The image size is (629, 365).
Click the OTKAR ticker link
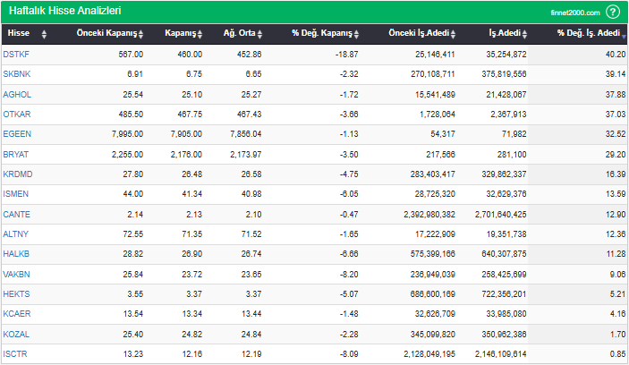coord(17,114)
